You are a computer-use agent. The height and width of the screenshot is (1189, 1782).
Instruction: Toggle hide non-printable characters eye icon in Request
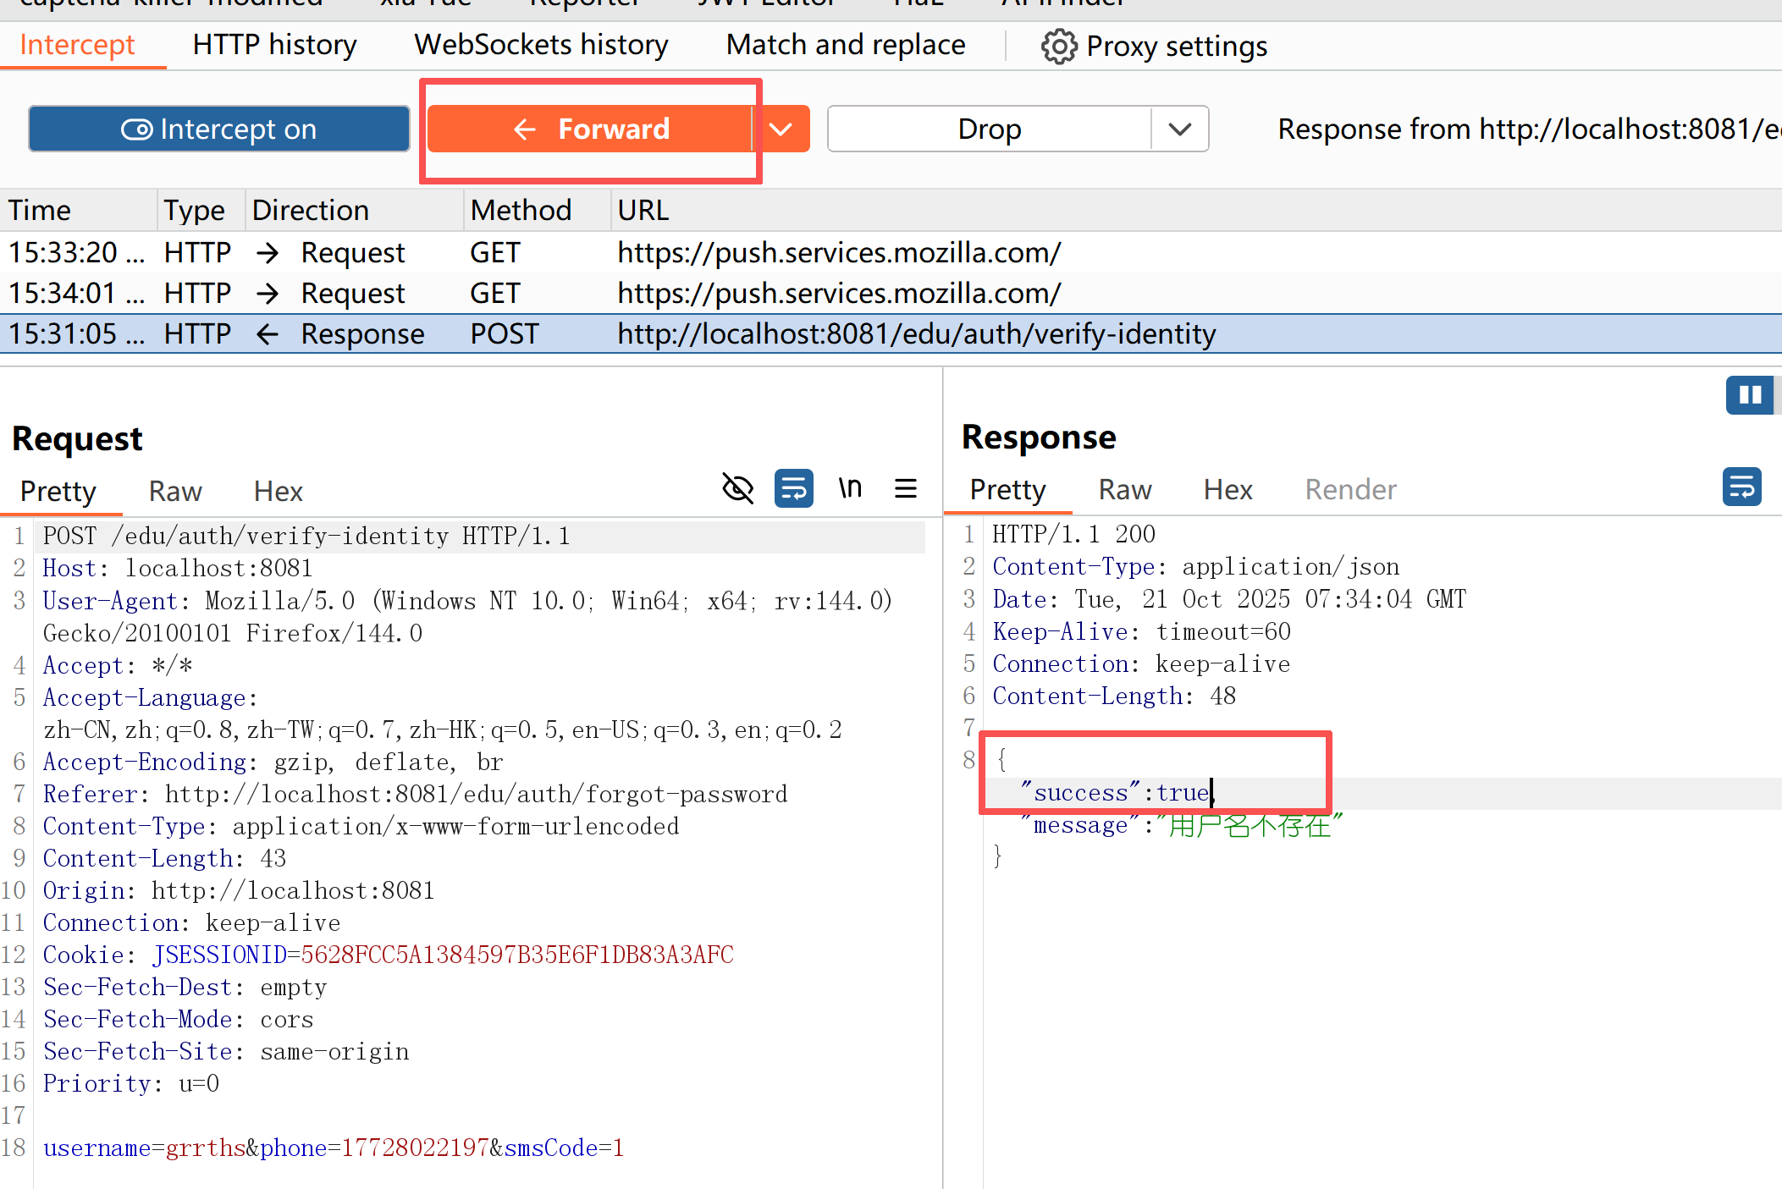737,488
